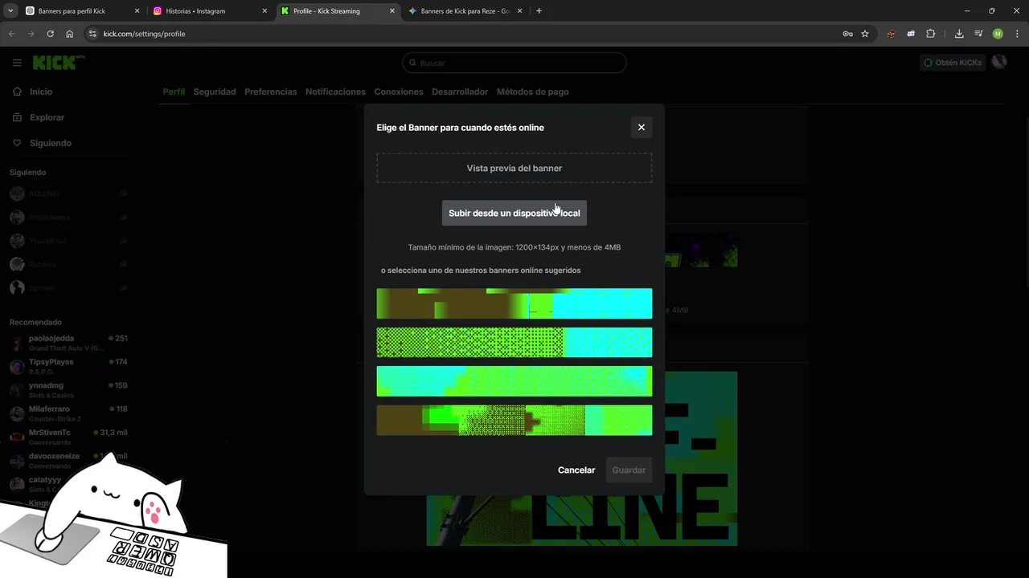Open the Conexiones tab
Viewport: 1029px width, 578px height.
pos(399,92)
